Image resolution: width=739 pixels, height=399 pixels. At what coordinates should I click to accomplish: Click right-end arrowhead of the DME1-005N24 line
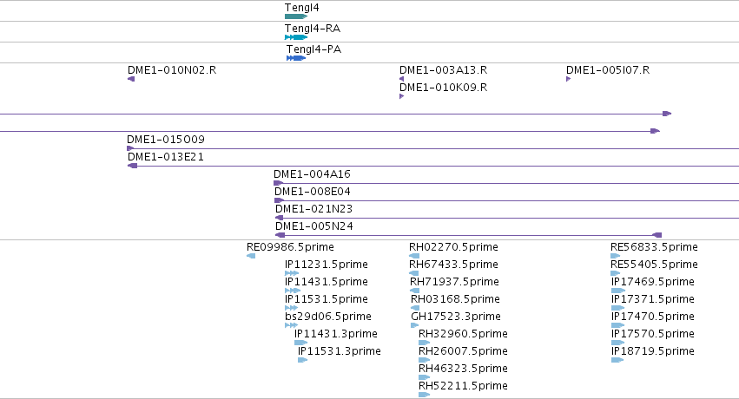point(657,235)
